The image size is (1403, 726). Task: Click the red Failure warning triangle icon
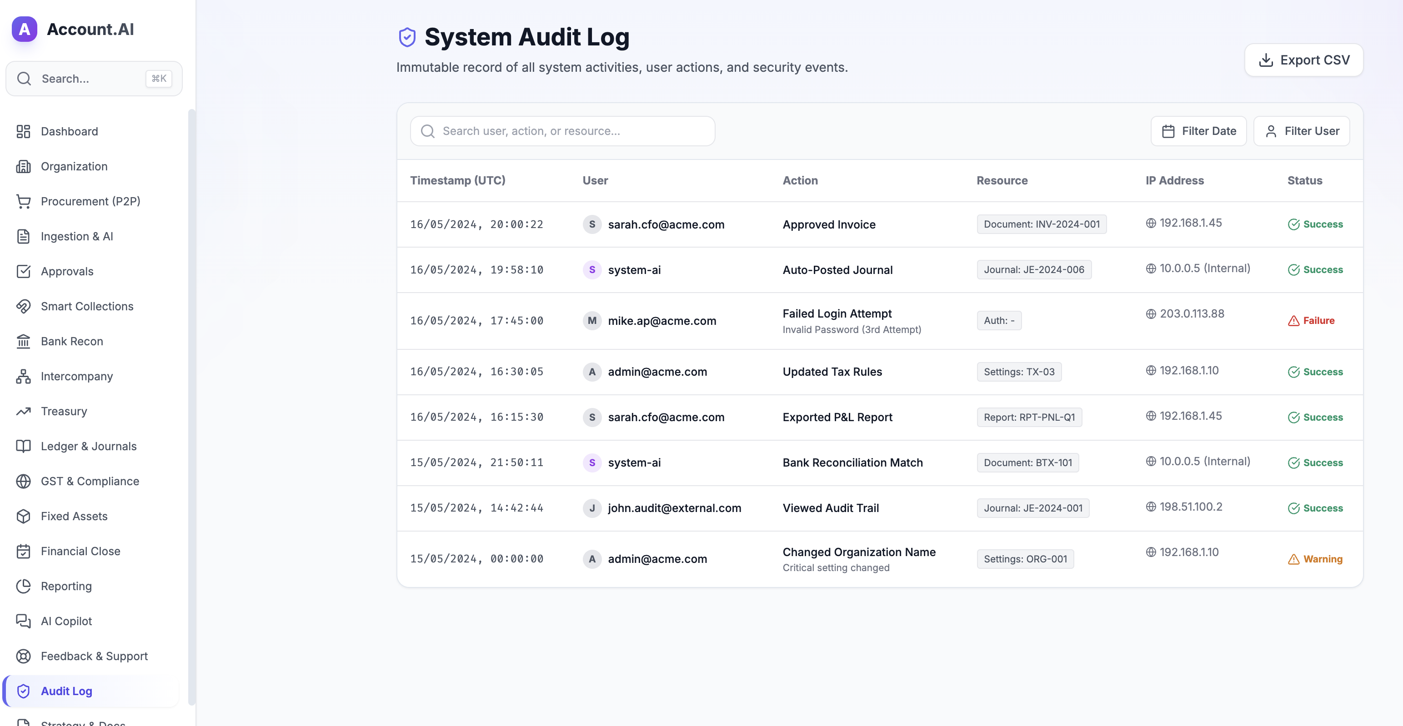point(1293,321)
